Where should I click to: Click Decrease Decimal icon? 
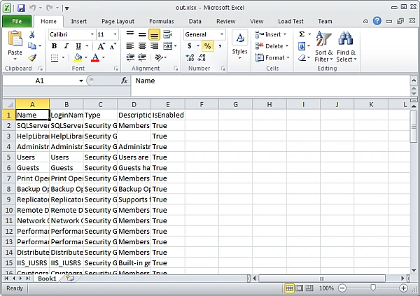pyautogui.click(x=202, y=57)
